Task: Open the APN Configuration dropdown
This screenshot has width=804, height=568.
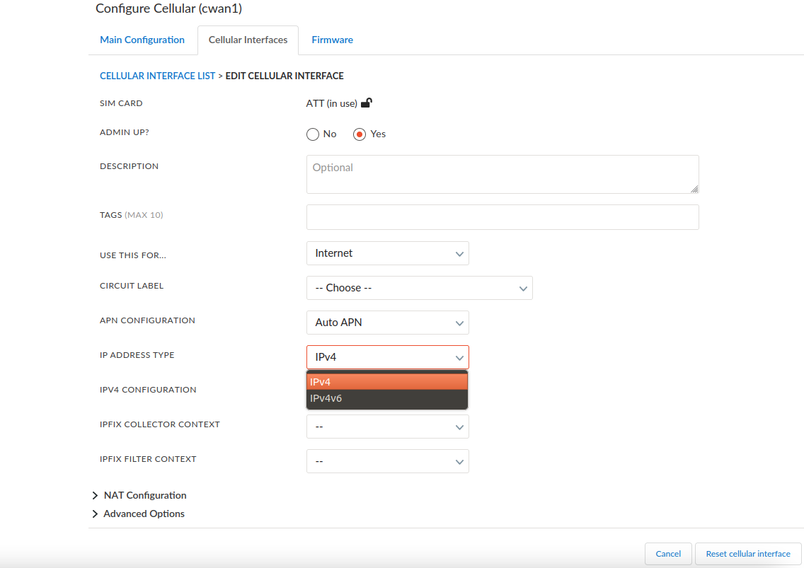Action: (387, 322)
